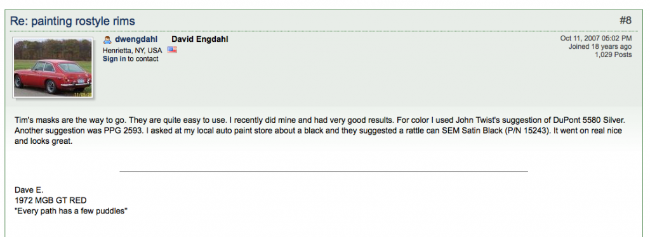Click the Oct 11, 2007 05:02 PM timestamp
Screen dimensions: 650x237
coord(596,39)
